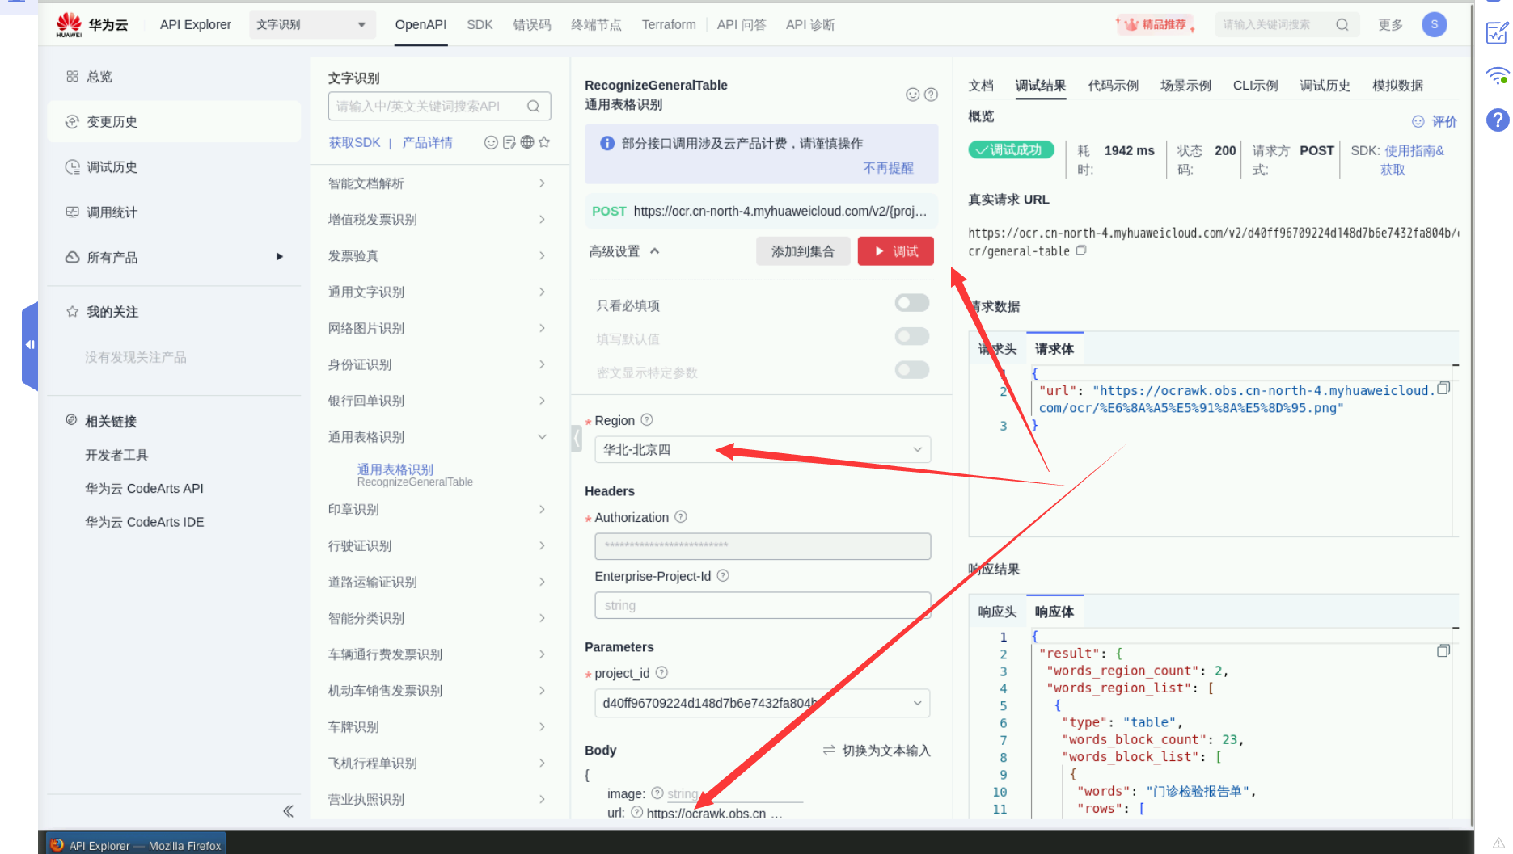Click the Huawei Cloud logo

(91, 24)
